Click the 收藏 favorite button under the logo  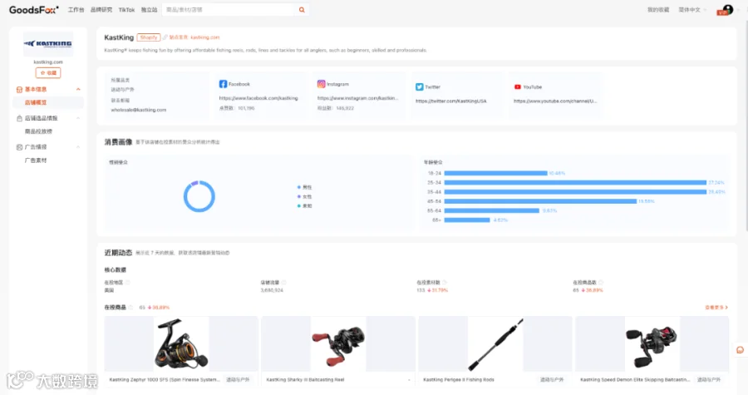(48, 73)
